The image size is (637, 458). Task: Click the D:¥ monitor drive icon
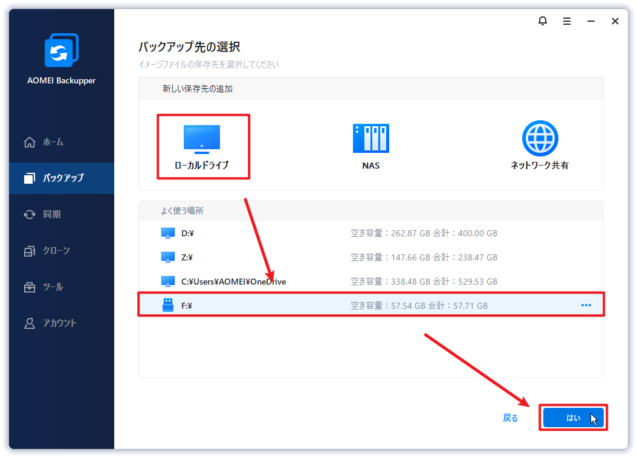168,233
